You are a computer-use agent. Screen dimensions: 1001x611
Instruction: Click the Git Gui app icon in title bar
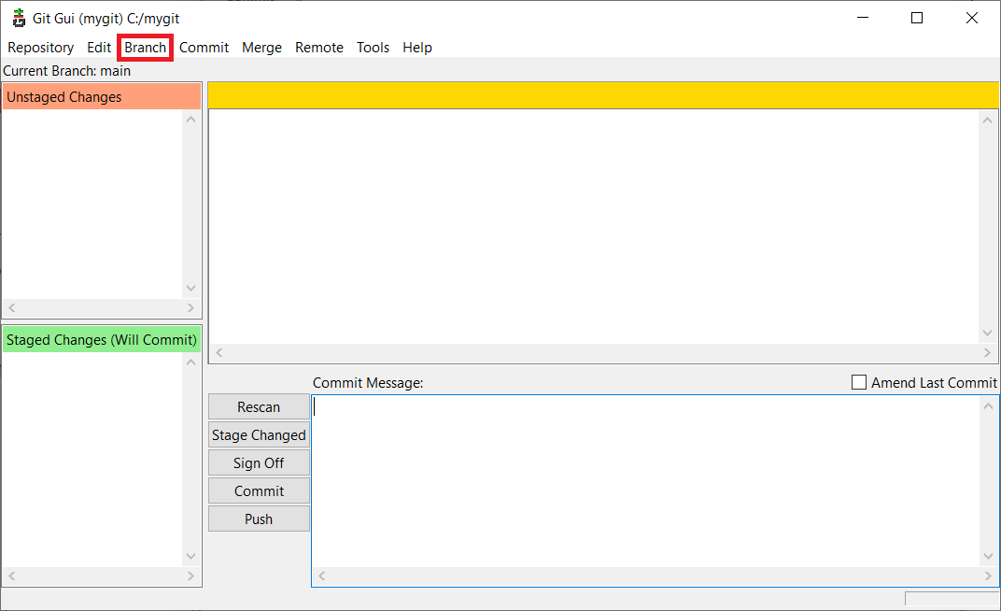pyautogui.click(x=19, y=18)
